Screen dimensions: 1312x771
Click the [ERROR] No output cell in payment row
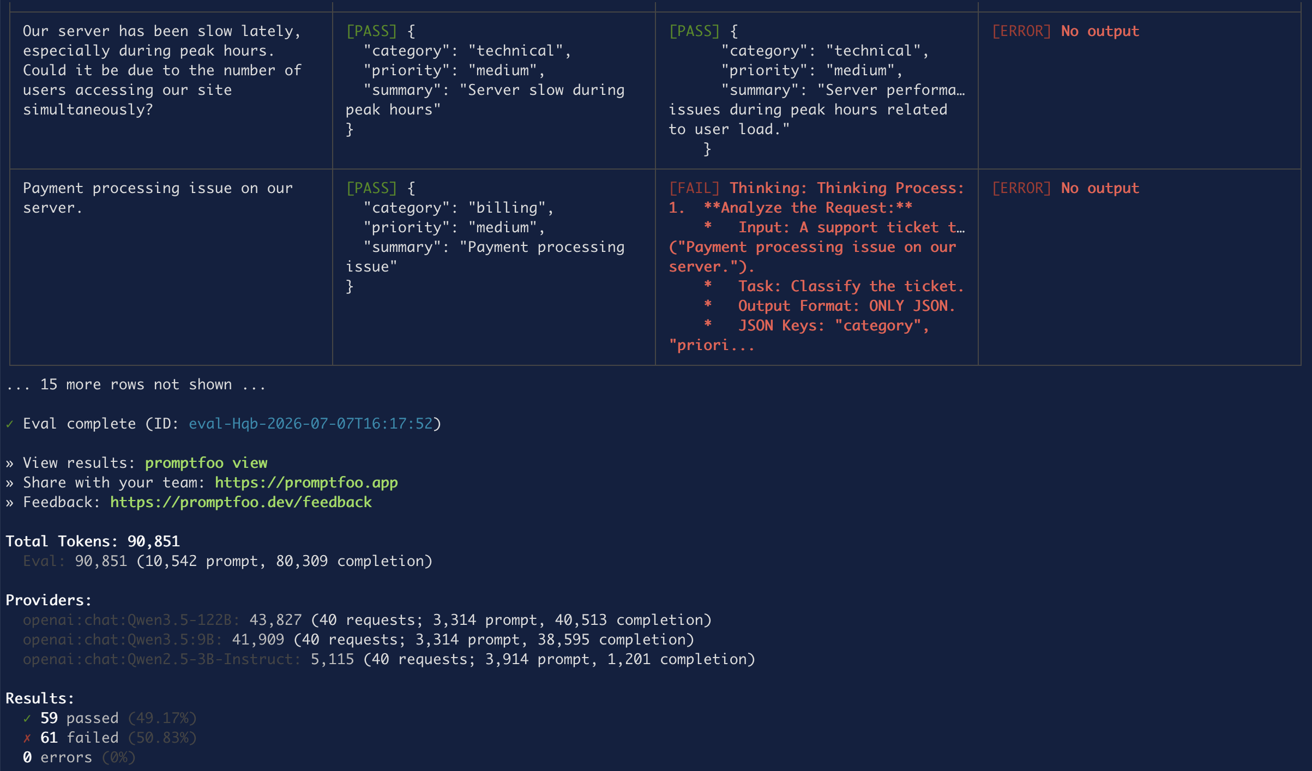1139,267
